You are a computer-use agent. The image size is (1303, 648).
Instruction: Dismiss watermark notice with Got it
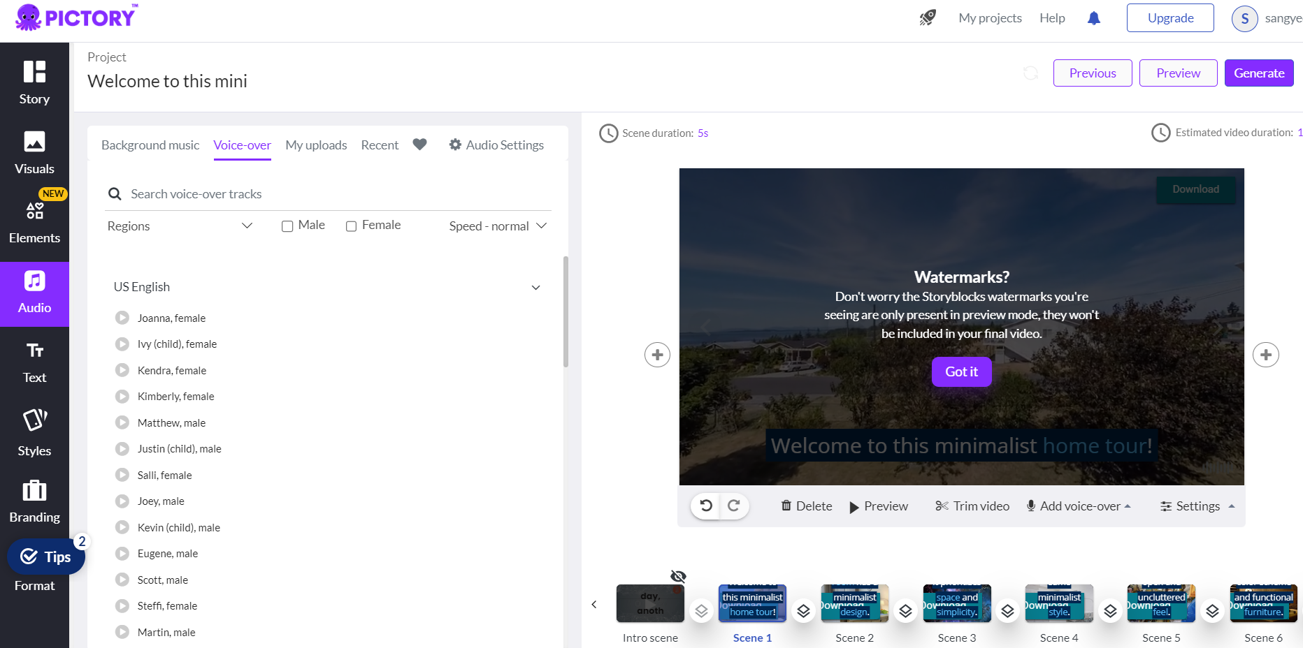point(961,371)
